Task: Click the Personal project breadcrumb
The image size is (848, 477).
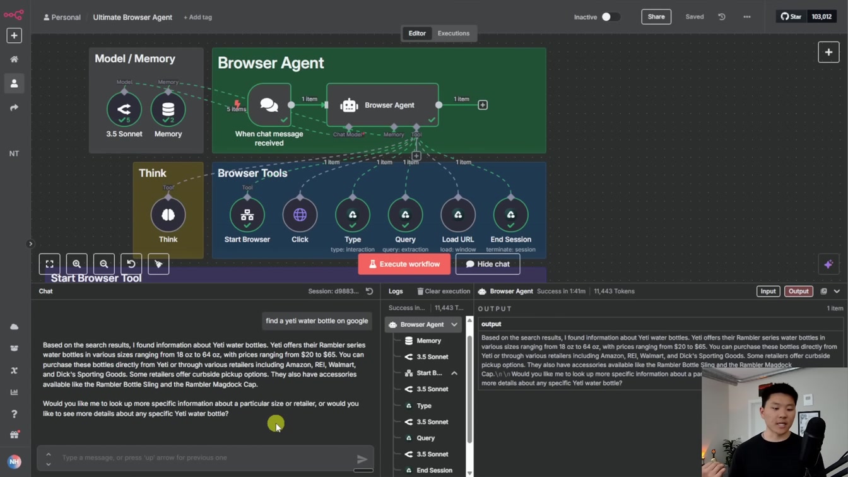Action: [62, 17]
